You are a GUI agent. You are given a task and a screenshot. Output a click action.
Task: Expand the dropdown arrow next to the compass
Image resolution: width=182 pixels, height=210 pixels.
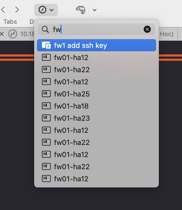point(52,10)
